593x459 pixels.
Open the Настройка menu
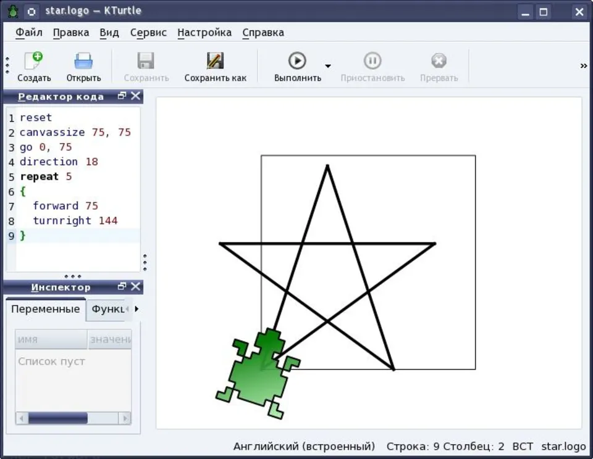pyautogui.click(x=204, y=33)
